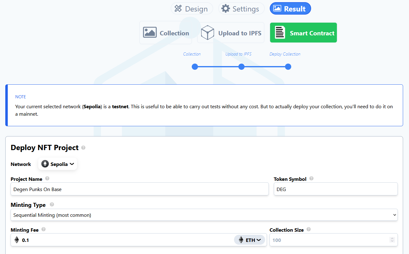
Task: Click the Collection step button
Action: click(x=166, y=33)
